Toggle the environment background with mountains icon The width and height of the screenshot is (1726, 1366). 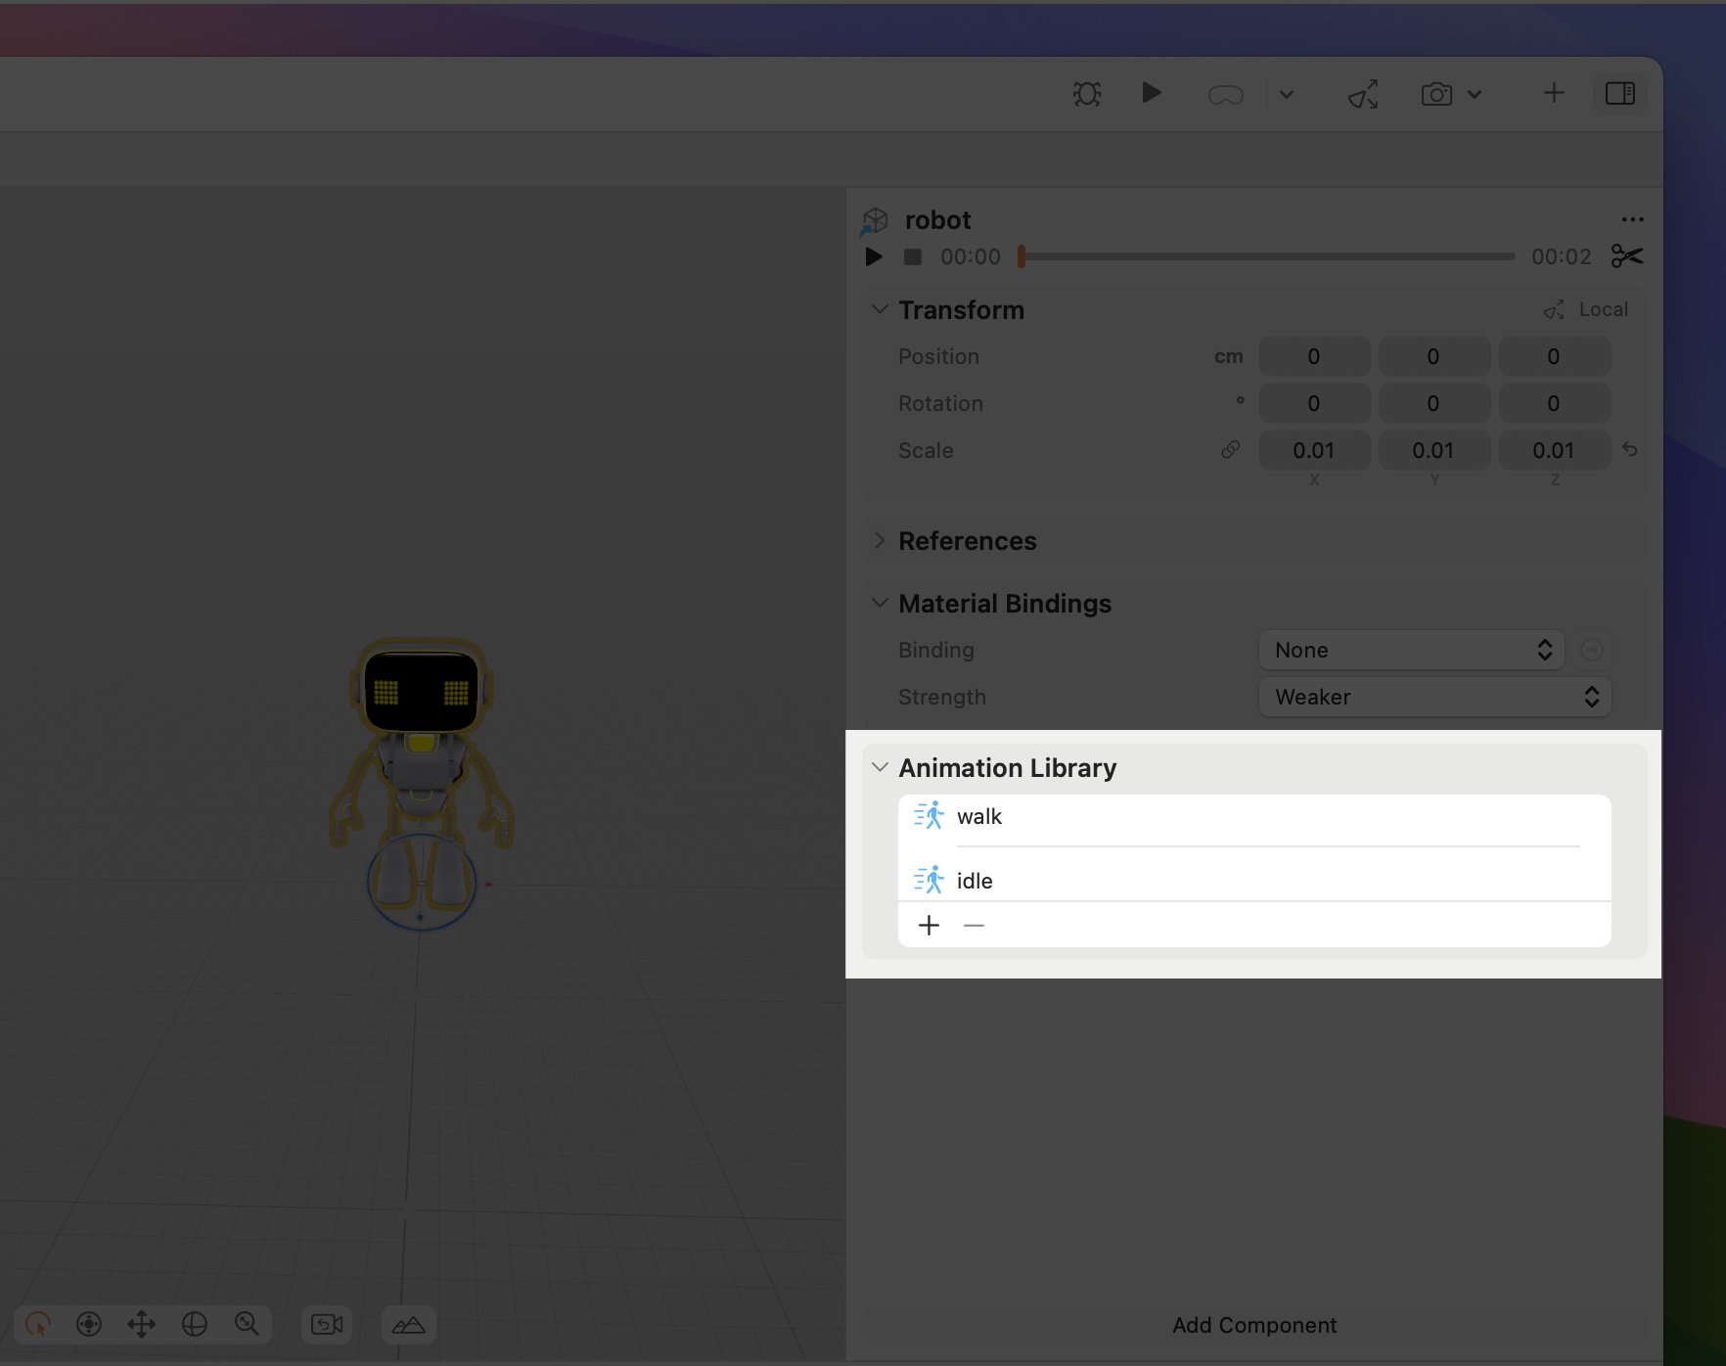click(x=408, y=1324)
